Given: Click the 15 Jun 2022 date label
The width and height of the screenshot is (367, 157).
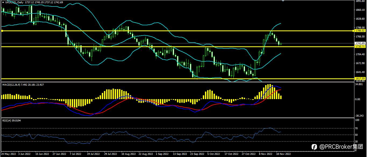Looking at the screenshot, I should pyautogui.click(x=42, y=154).
